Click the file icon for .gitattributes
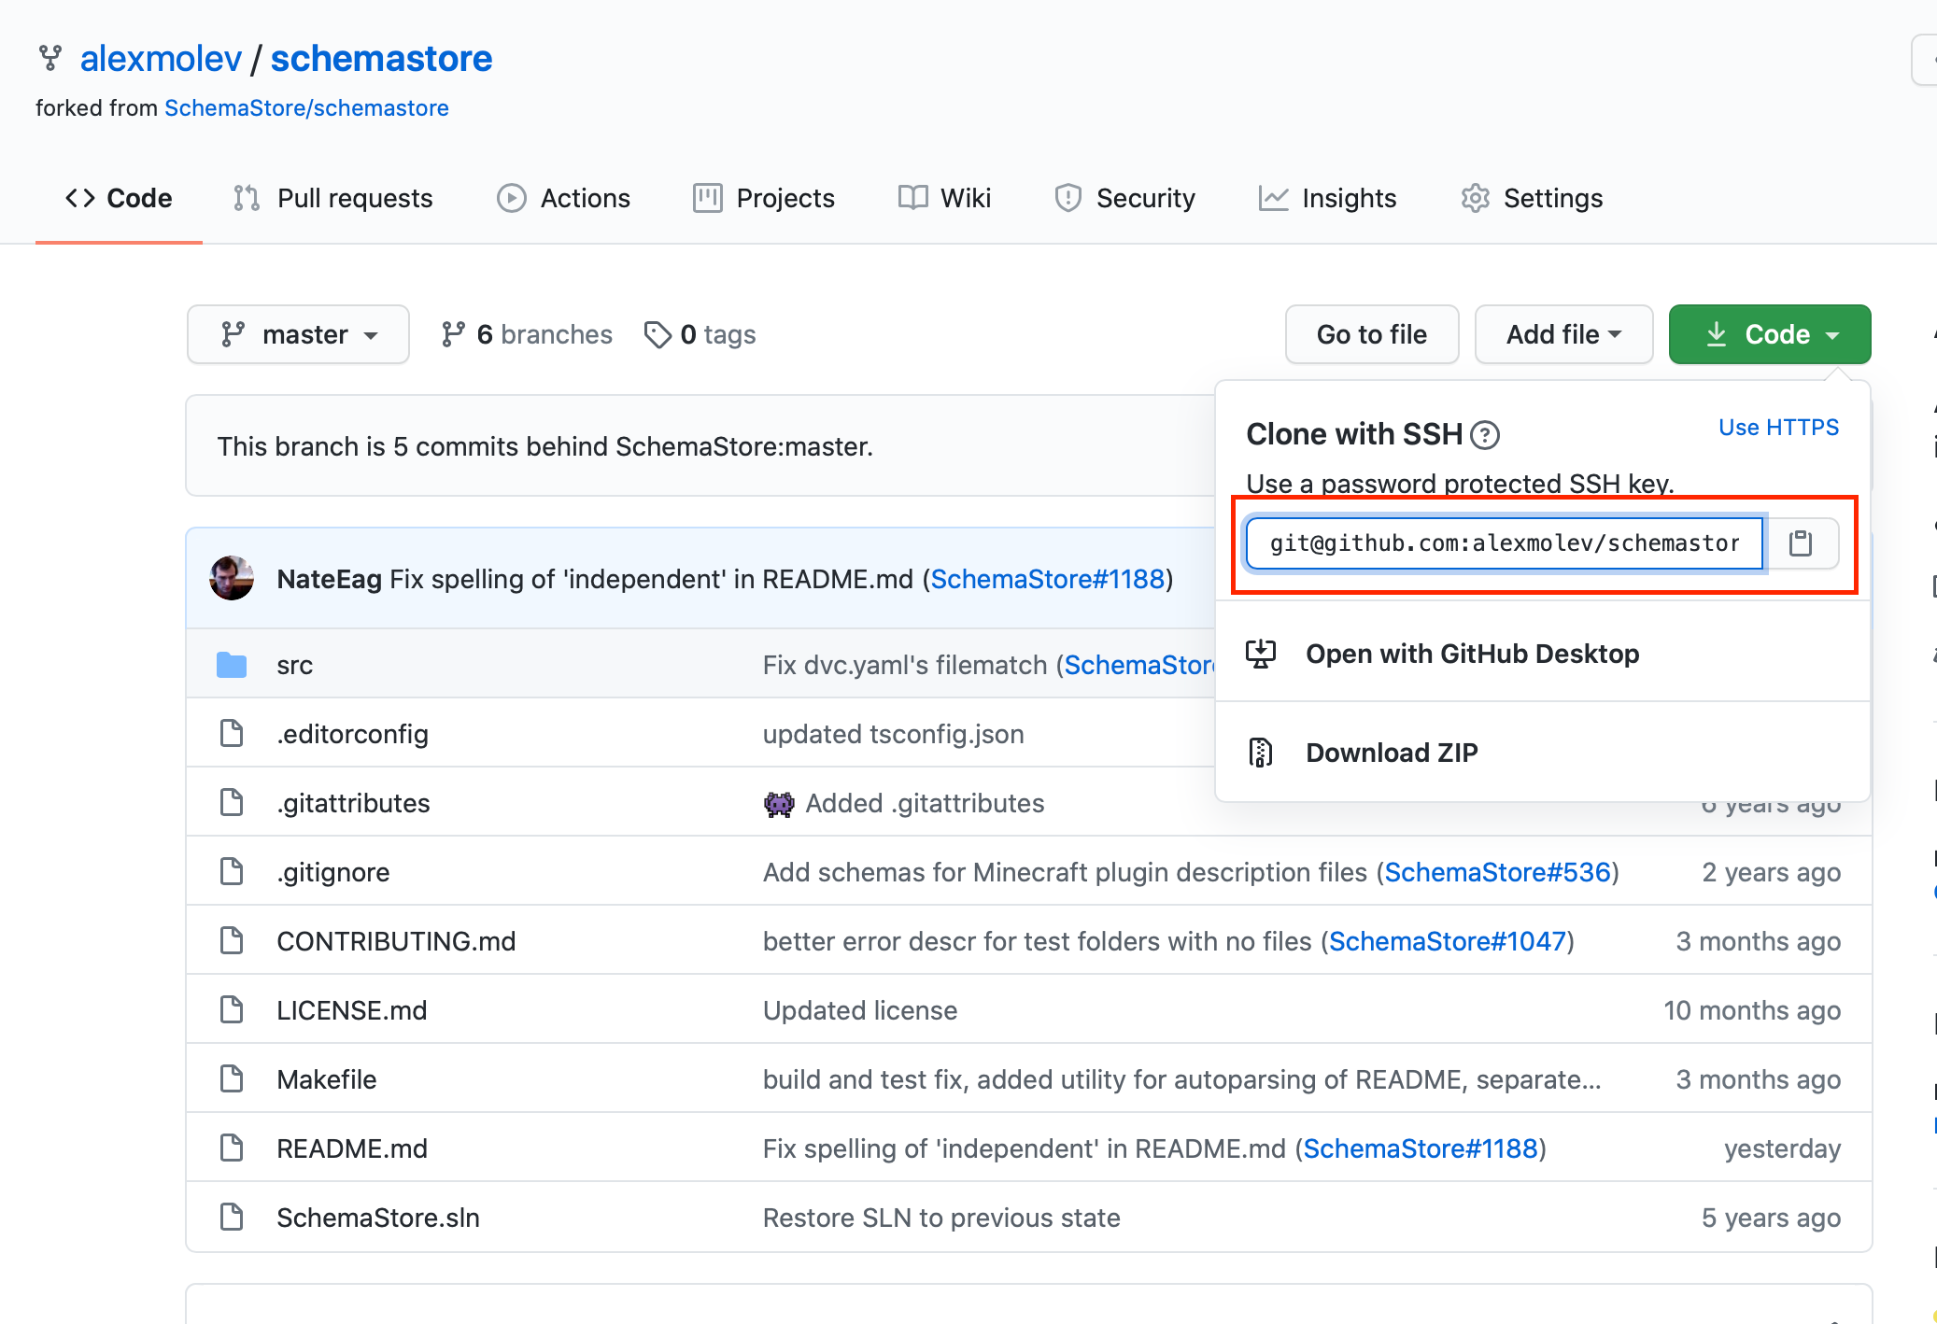The width and height of the screenshot is (1937, 1324). point(232,803)
